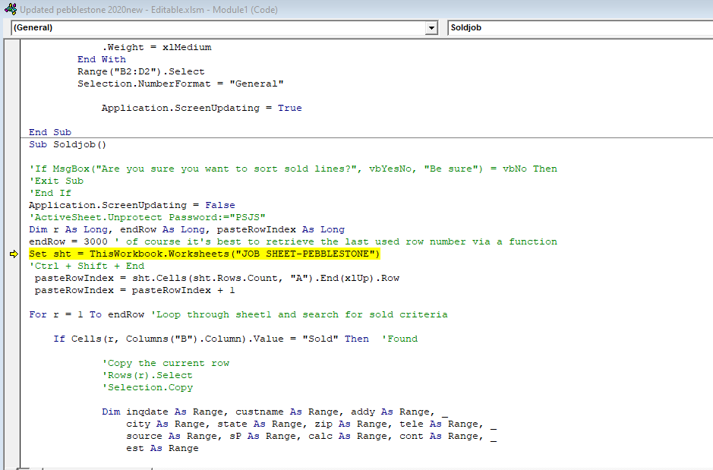Click the commented 'End If line

[50, 193]
